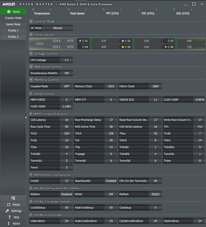Click the AMD logo in title bar

click(x=9, y=4)
